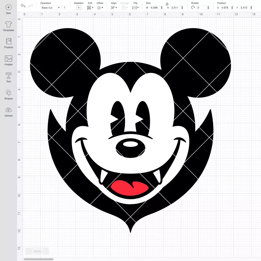Click the Width size field
Viewport: 261px width, 261px height.
click(x=155, y=8)
